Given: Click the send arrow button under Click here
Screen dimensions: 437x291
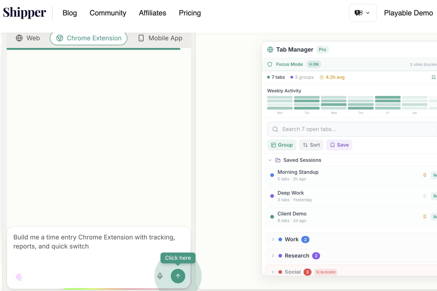Looking at the screenshot, I should coord(178,276).
